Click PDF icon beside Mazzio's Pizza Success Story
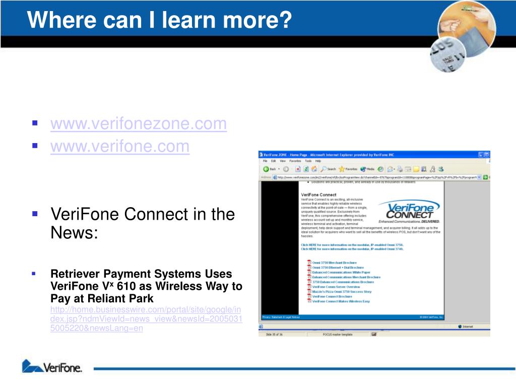 coord(309,291)
